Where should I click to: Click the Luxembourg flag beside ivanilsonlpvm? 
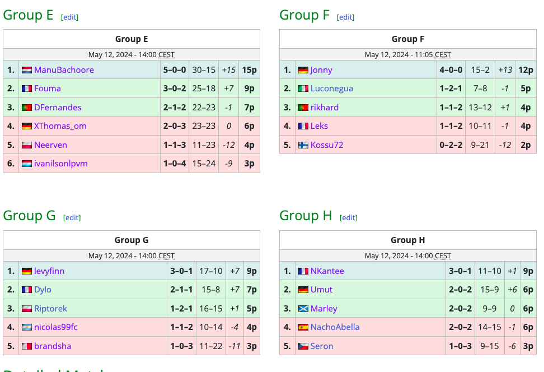26,164
